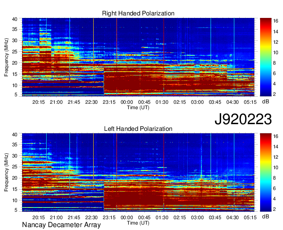The width and height of the screenshot is (283, 230).
Task: Click the top plot's 'Frequency (MHz)' label
Action: [x=6, y=57]
